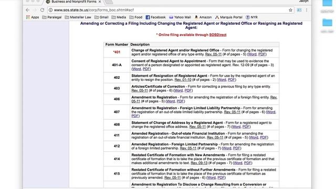
Task: Open Rev. 05-11 link for form 401
Action: click(213, 54)
